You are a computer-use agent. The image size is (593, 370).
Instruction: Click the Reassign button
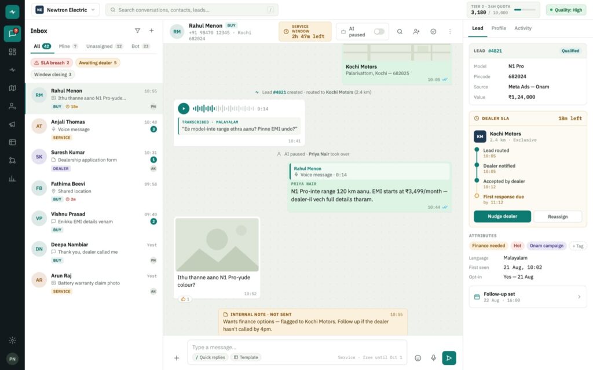click(x=558, y=216)
